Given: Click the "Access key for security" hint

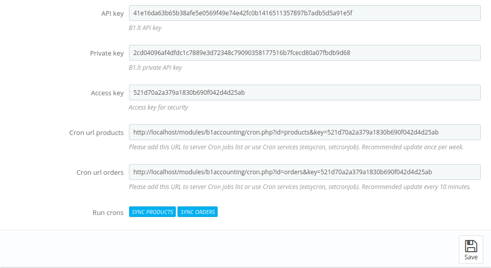Looking at the screenshot, I should click(x=158, y=108).
